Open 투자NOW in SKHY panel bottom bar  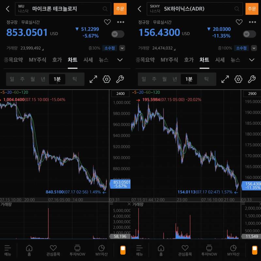tap(209, 250)
